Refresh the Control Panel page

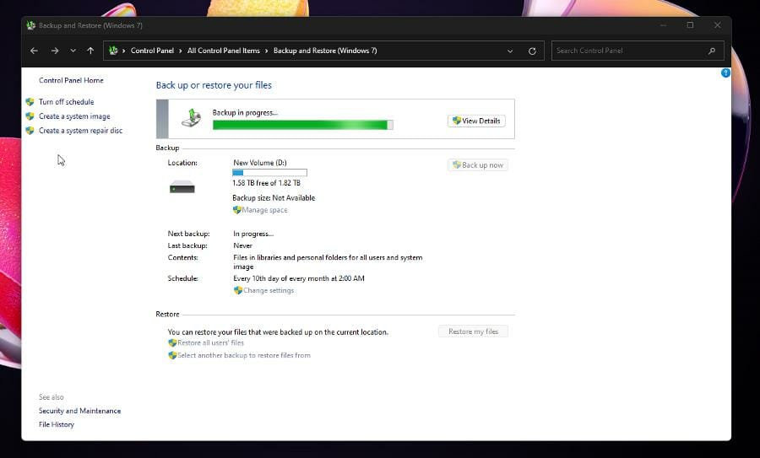532,51
